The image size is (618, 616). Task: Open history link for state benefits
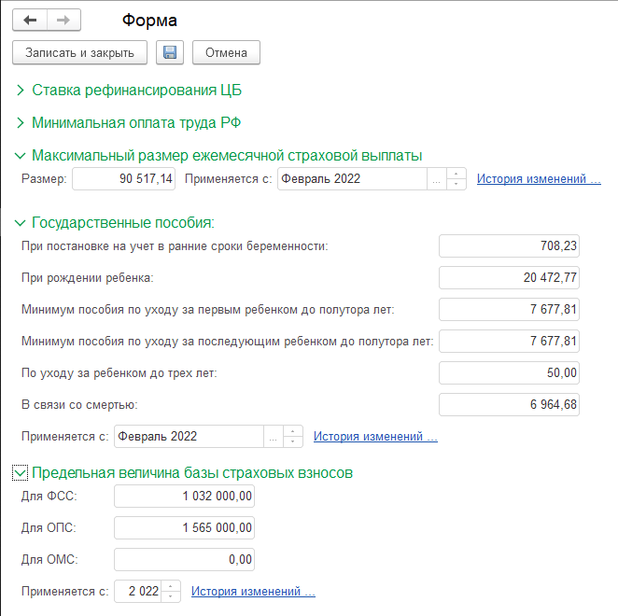375,436
